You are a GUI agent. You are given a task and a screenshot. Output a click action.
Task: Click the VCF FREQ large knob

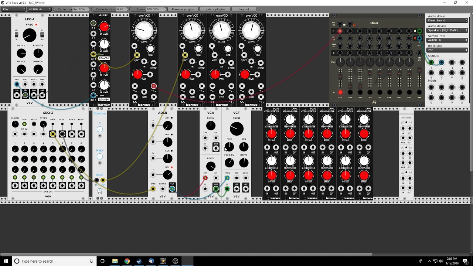(236, 129)
